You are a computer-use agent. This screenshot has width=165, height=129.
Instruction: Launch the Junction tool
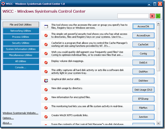click(x=143, y=117)
